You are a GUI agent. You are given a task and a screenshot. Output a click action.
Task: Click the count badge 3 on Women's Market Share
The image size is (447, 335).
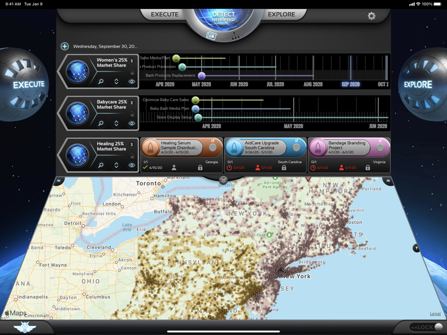point(131,61)
